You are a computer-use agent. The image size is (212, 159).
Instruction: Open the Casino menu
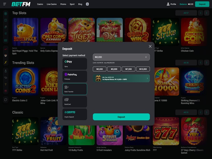point(40,4)
